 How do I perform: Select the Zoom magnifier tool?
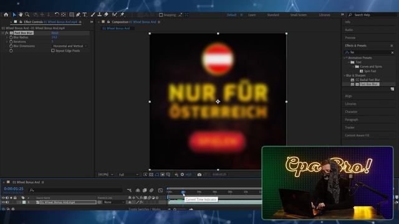coord(27,15)
